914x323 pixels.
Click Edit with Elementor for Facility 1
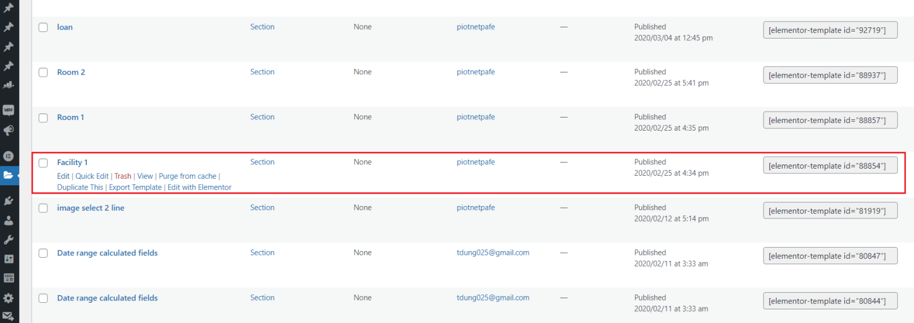tap(199, 188)
